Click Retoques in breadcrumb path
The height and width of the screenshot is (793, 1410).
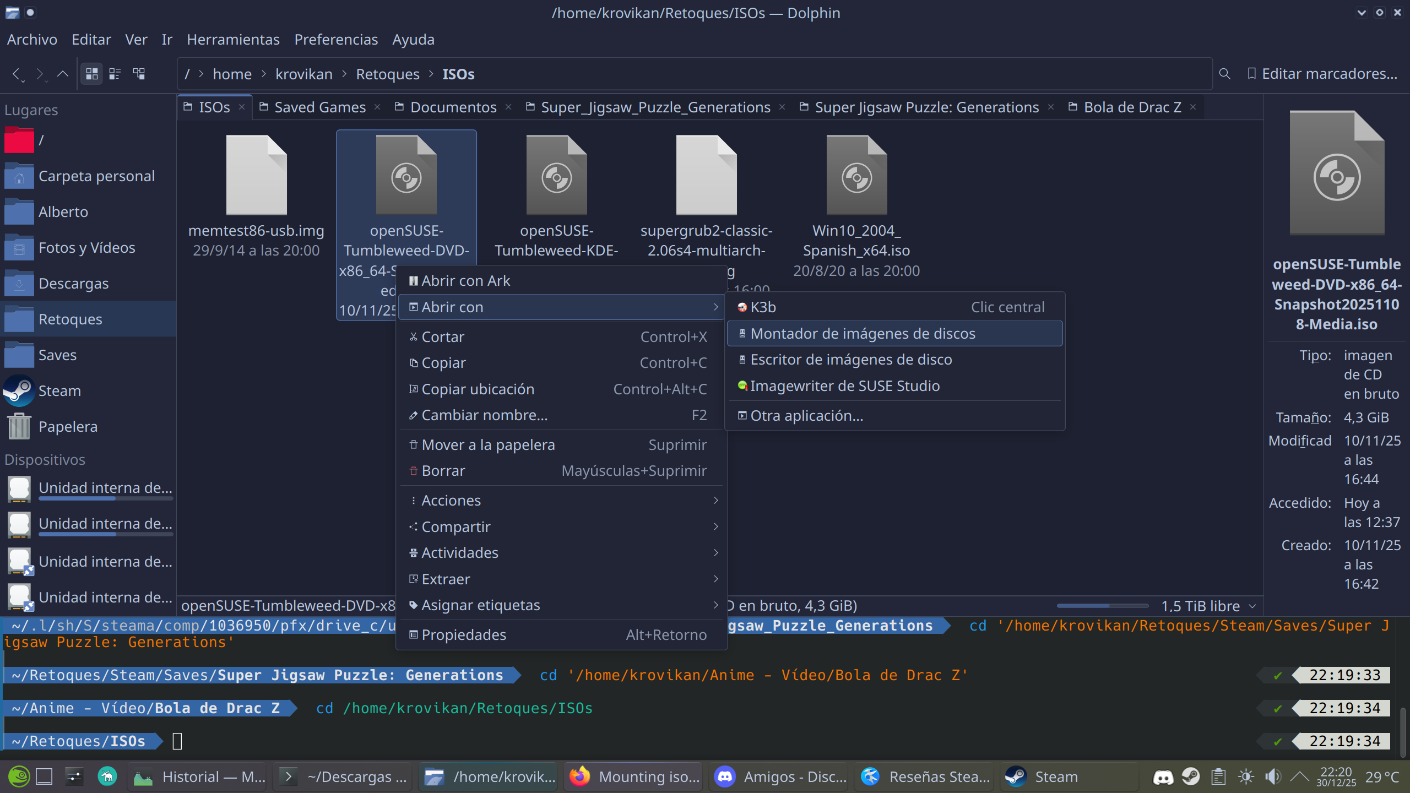[x=387, y=74]
